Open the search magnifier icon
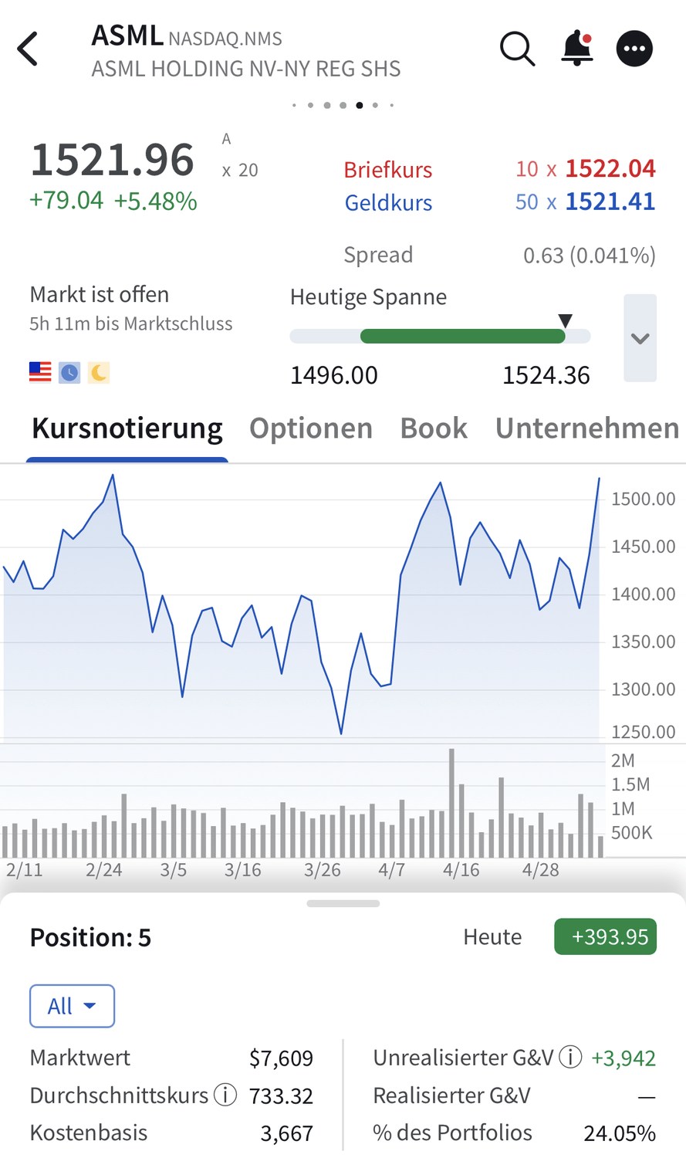Viewport: 686px width, 1158px height. (517, 49)
